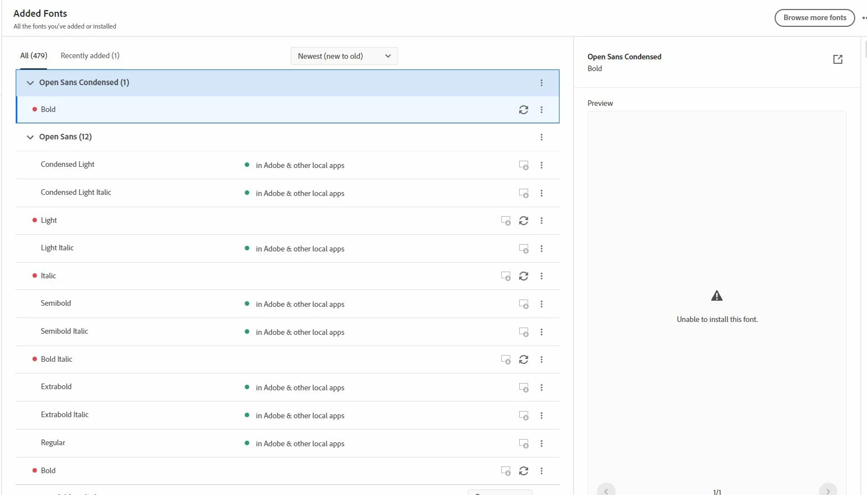Click install-to-device icon for the Italic row

tap(506, 276)
